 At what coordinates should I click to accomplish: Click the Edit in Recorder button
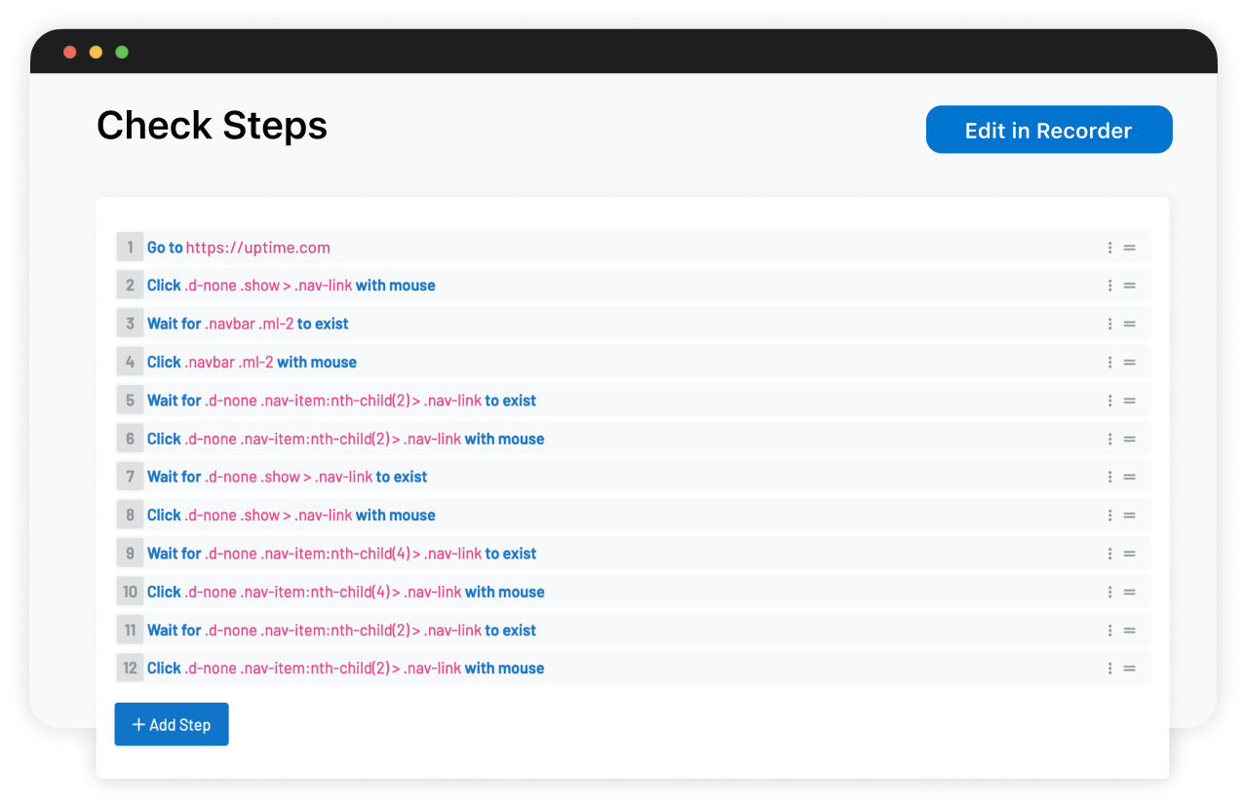1049,130
